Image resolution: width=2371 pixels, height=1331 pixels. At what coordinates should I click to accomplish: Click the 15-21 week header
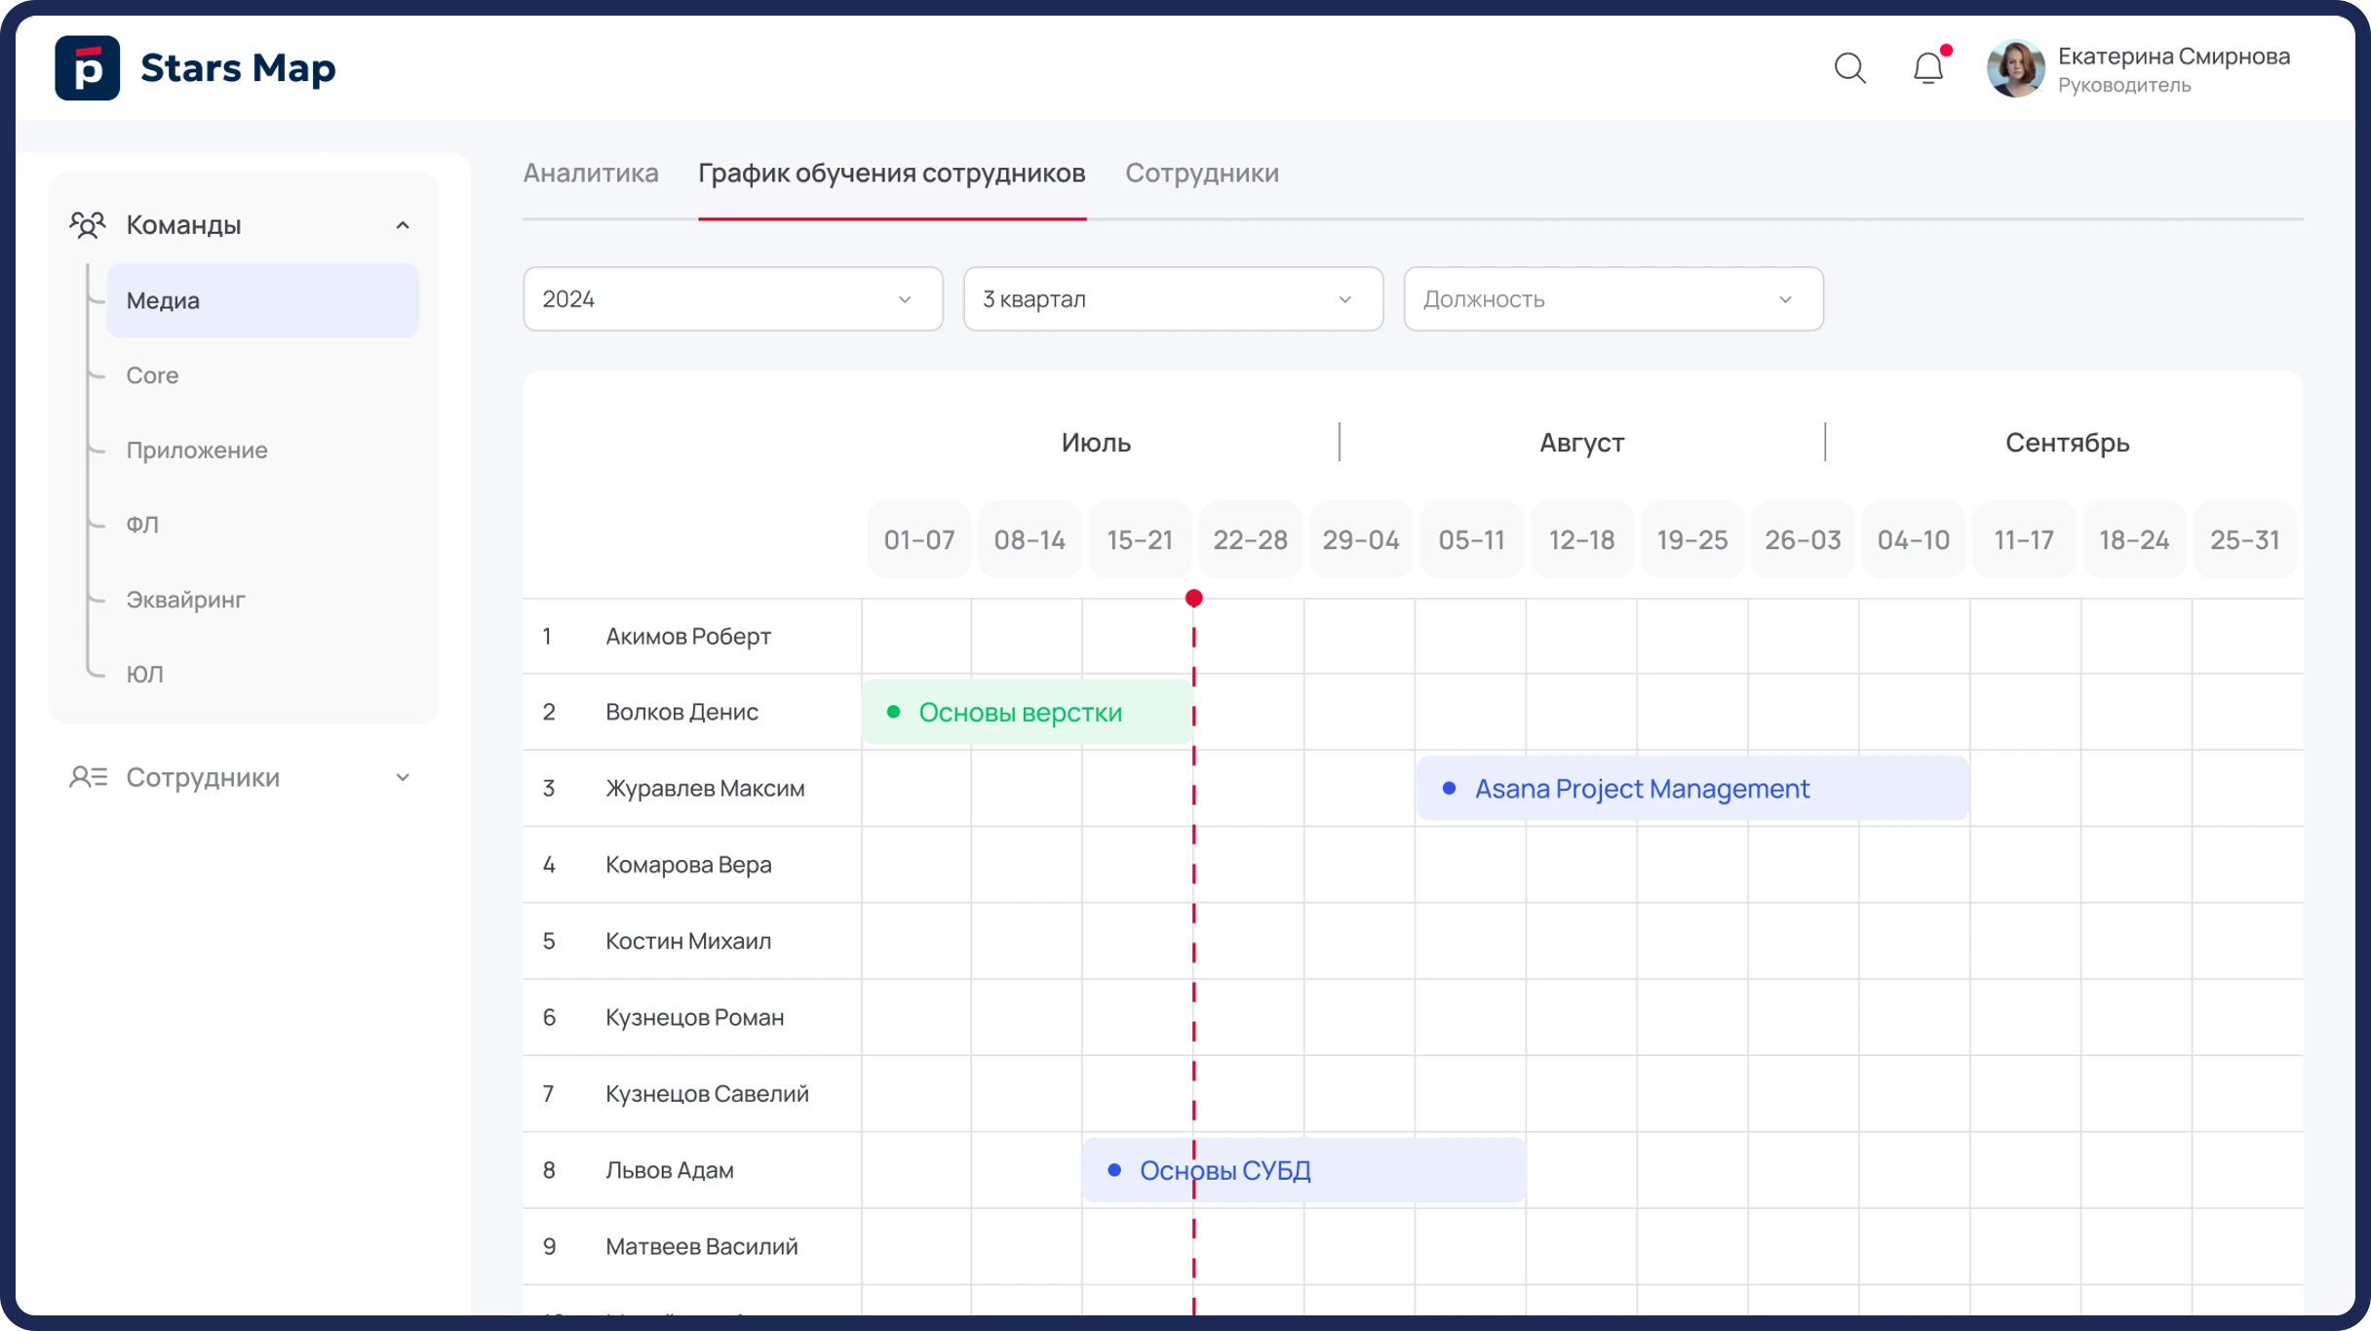coord(1140,540)
